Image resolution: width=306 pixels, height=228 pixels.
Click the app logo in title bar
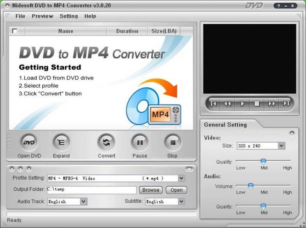pyautogui.click(x=7, y=6)
